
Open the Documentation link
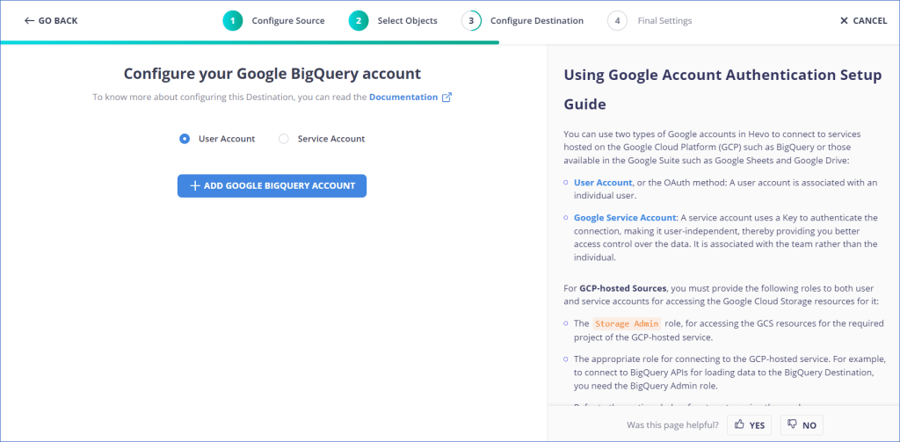point(403,97)
